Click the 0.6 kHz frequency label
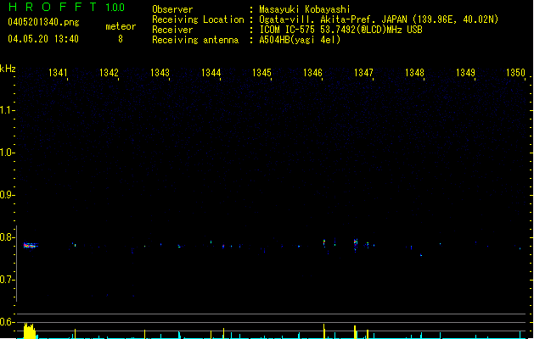The width and height of the screenshot is (534, 339). [8, 322]
